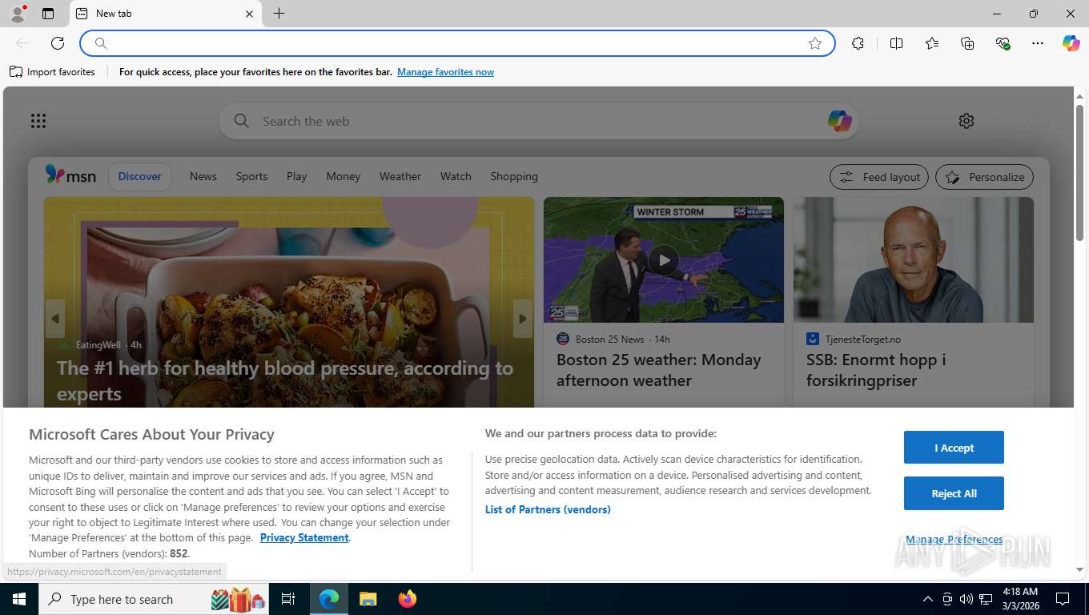
Task: Click Import favorites on favorites bar
Action: pos(52,72)
